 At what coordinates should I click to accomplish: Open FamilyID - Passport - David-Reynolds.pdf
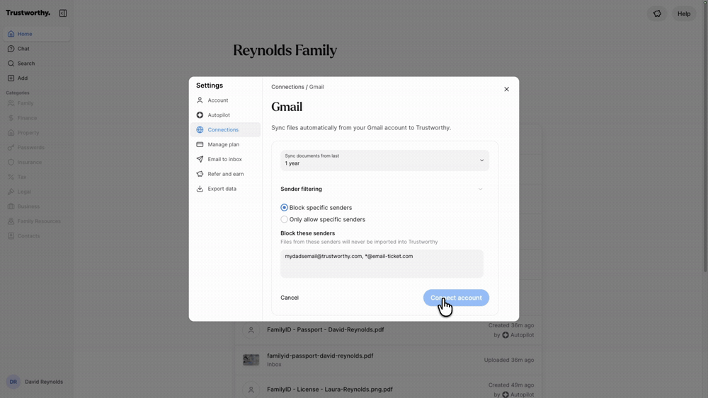click(x=325, y=329)
